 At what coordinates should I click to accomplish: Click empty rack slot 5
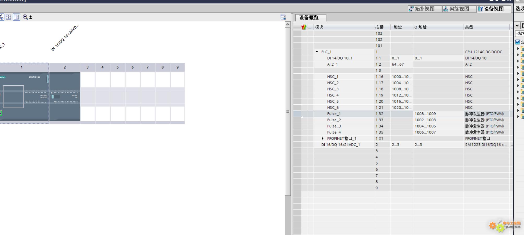click(118, 97)
